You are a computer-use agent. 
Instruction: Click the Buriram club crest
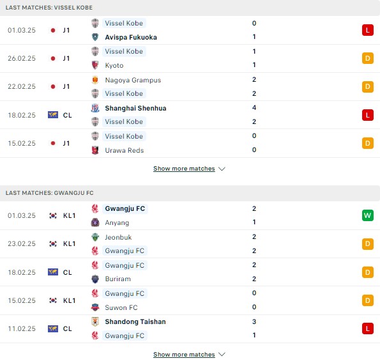(x=95, y=279)
